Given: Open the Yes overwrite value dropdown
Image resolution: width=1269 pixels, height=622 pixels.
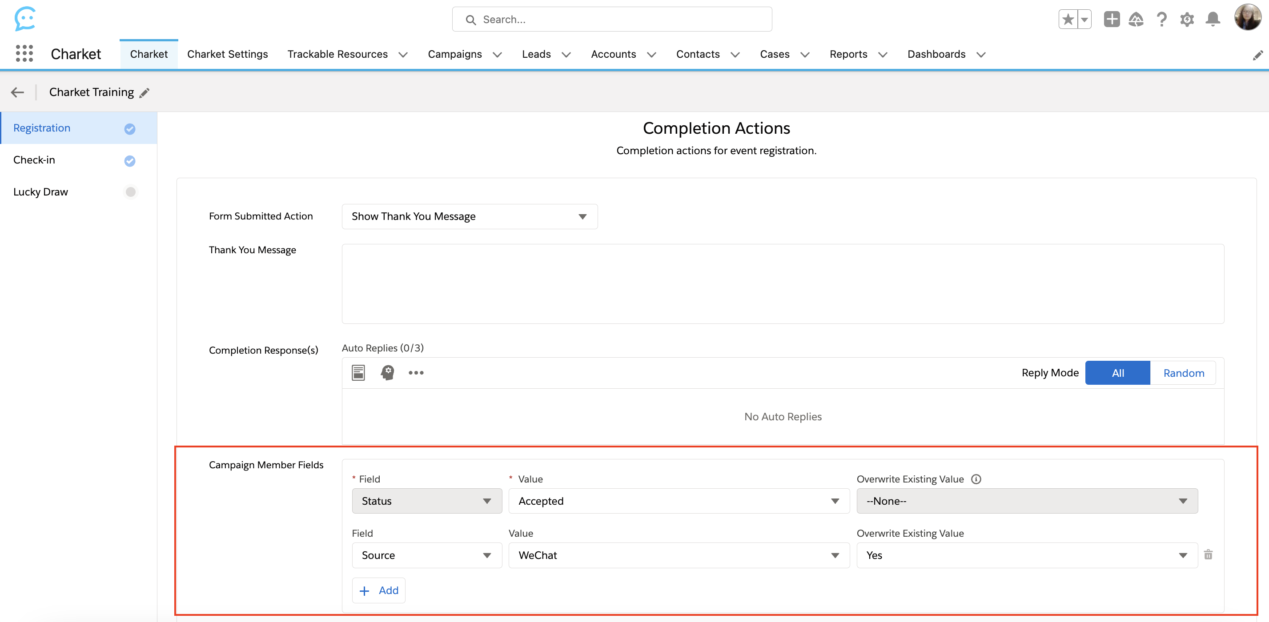Looking at the screenshot, I should tap(1027, 555).
